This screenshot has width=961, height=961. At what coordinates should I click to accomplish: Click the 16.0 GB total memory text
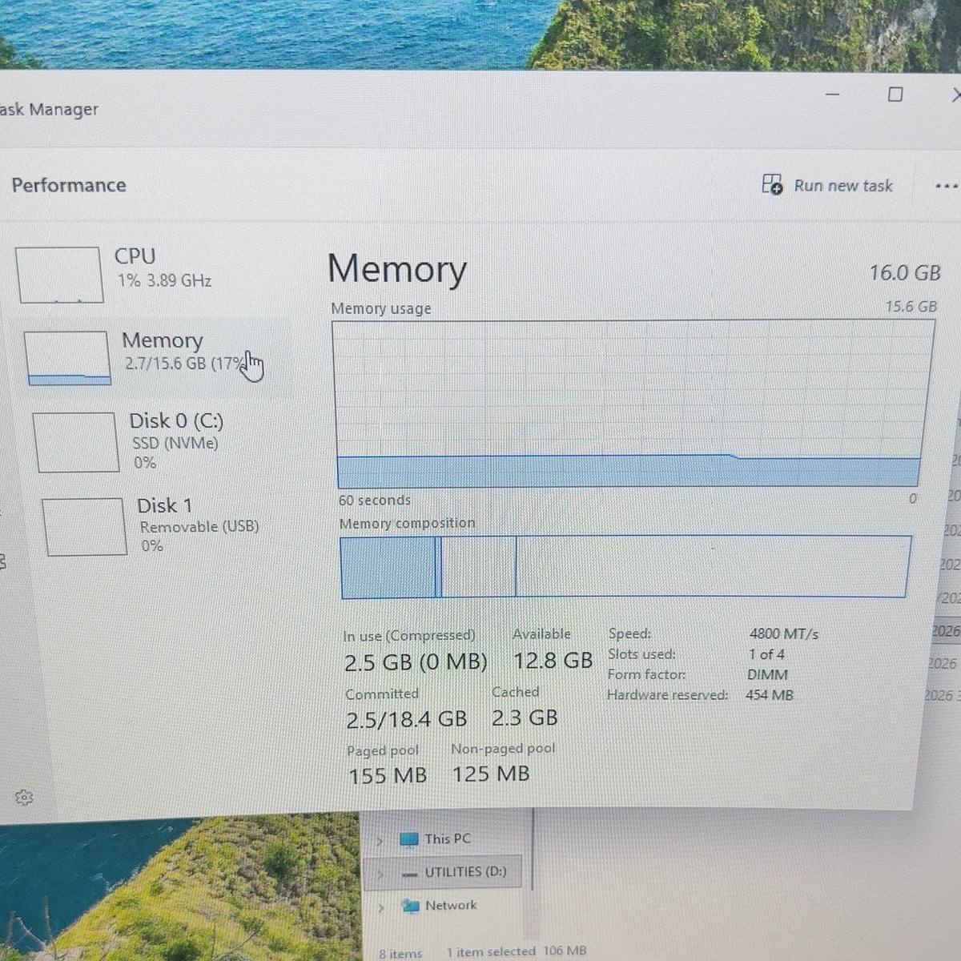coord(905,273)
